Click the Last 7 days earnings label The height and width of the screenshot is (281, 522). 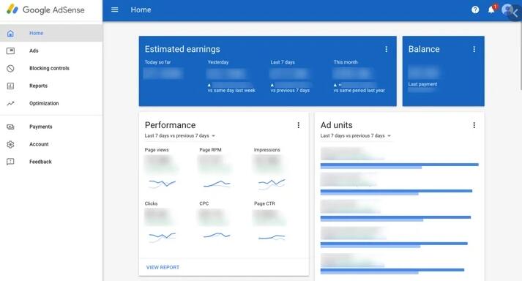point(283,62)
